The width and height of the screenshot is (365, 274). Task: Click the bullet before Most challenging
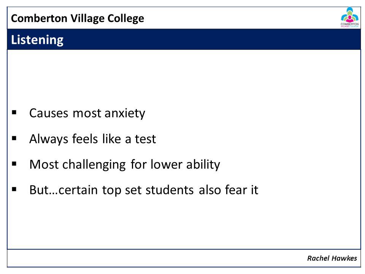[14, 164]
